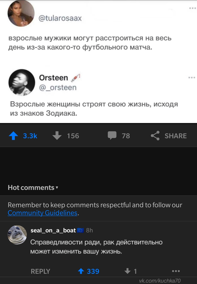Downvote the post using the down arrow

[x=57, y=136]
